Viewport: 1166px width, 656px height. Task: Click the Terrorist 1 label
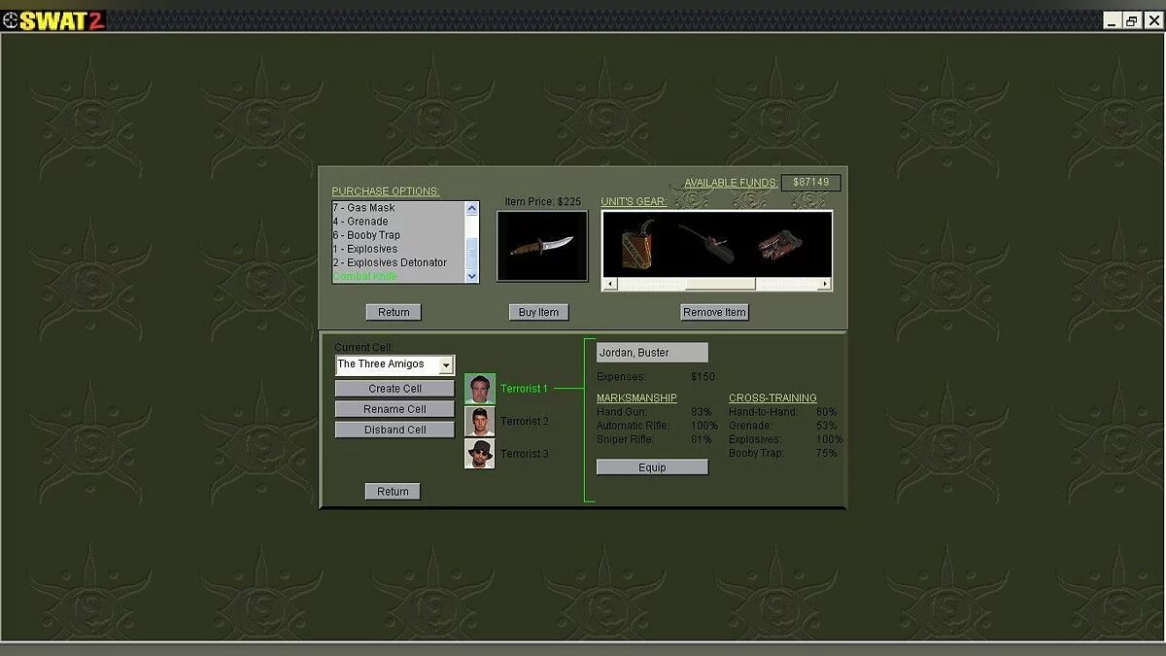(x=525, y=389)
